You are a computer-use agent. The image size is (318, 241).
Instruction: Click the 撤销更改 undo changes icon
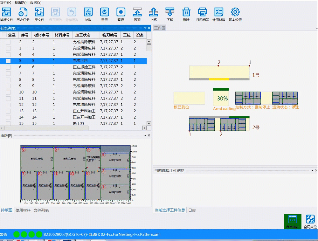(x=72, y=14)
